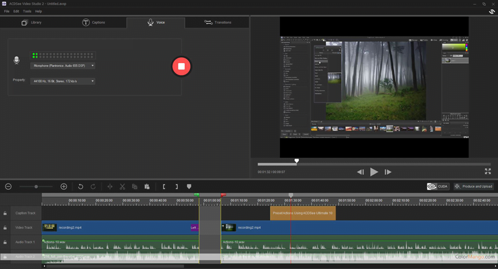Select first Actions-10.wav audio clip
The height and width of the screenshot is (269, 498).
(x=120, y=242)
